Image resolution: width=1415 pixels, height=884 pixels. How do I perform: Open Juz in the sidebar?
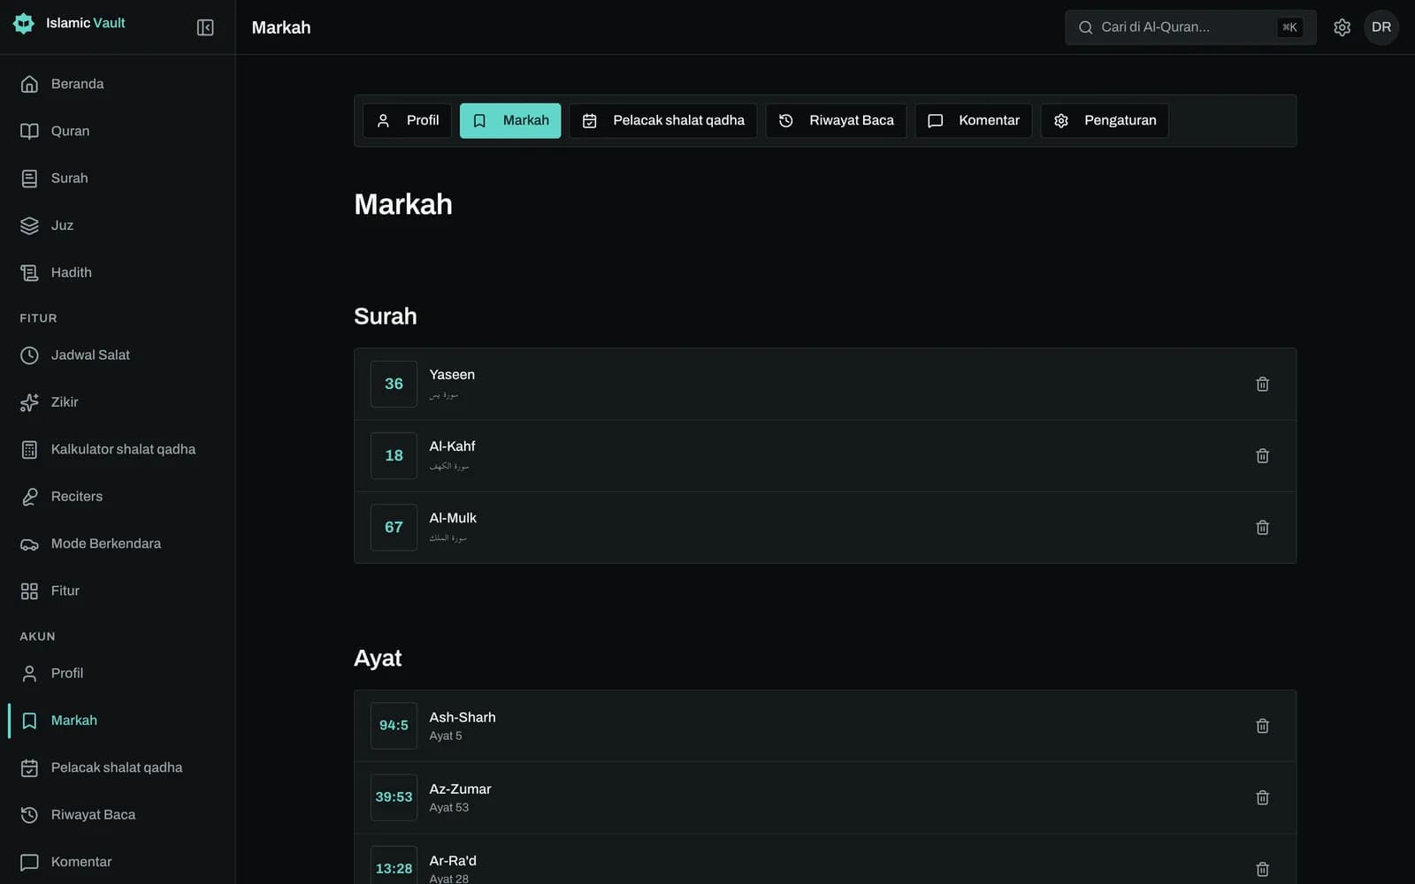(x=118, y=225)
